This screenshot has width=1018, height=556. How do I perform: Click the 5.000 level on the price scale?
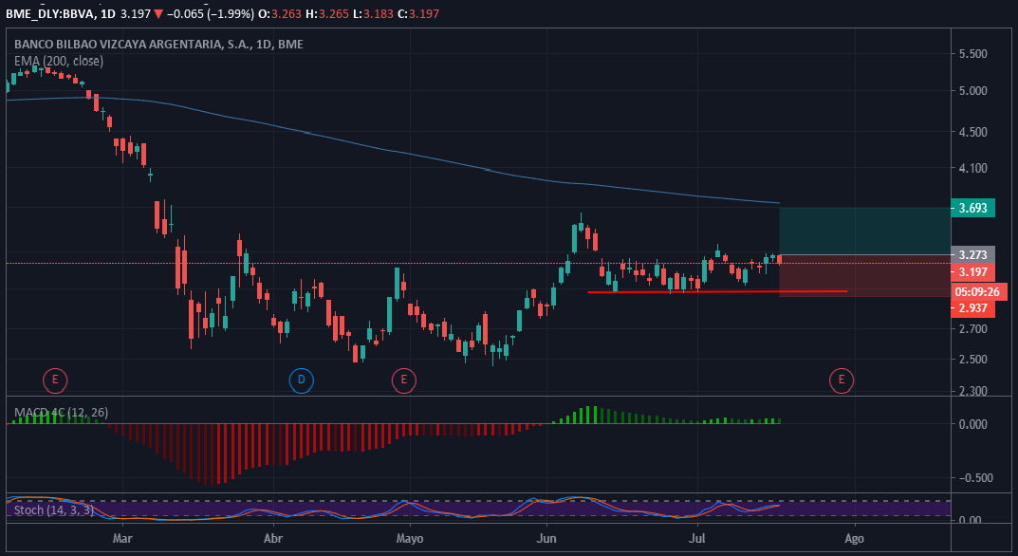point(974,91)
